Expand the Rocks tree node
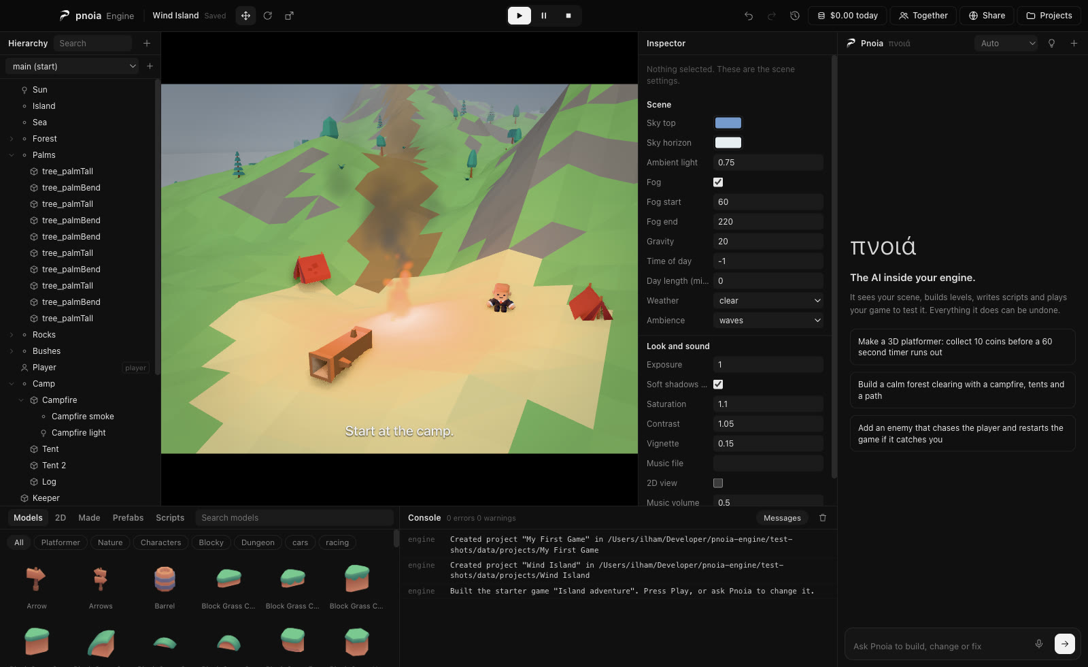The image size is (1088, 667). pos(12,335)
